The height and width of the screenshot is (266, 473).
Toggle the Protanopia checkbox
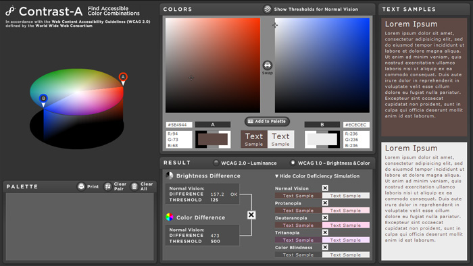pyautogui.click(x=325, y=203)
